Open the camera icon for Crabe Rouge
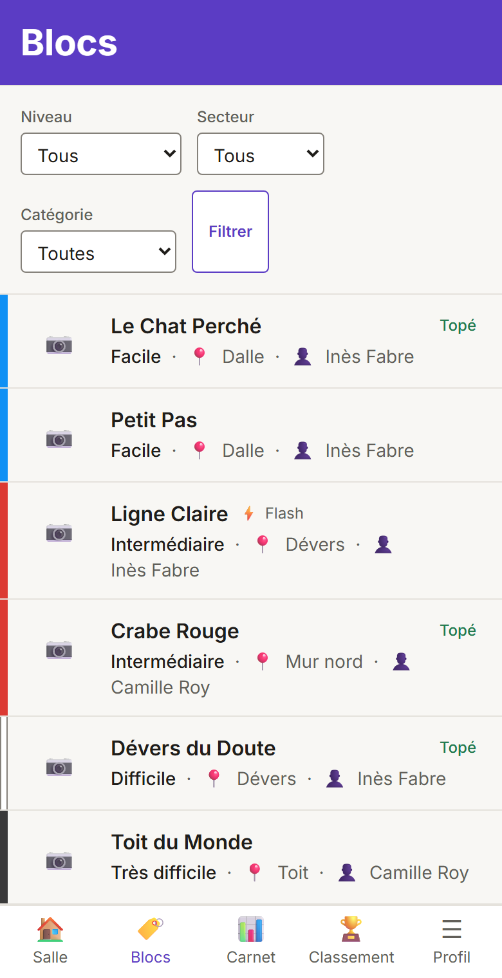The height and width of the screenshot is (978, 502). point(59,650)
